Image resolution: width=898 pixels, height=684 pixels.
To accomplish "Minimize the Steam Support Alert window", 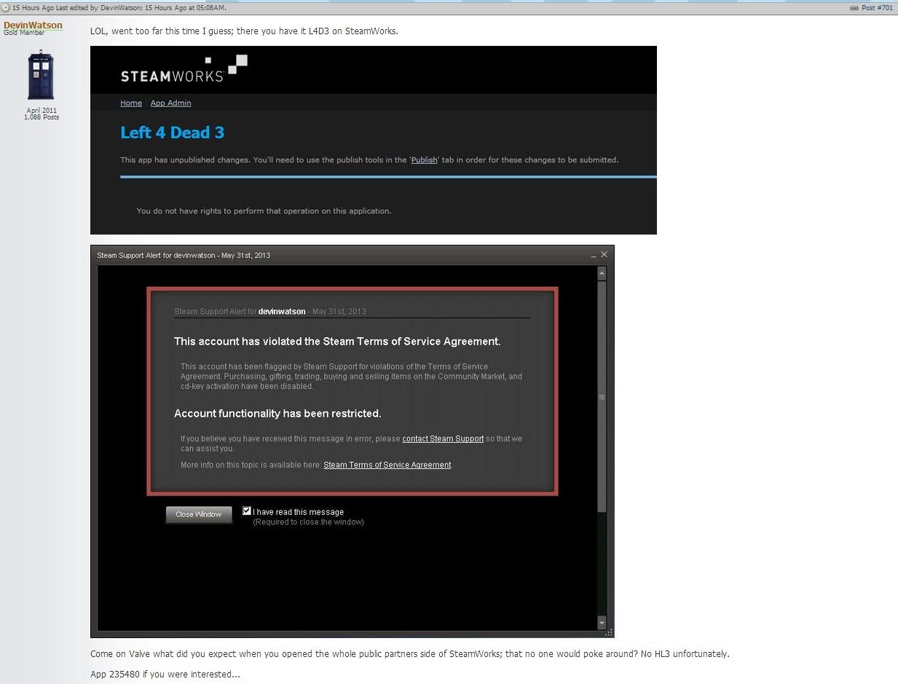I will point(594,255).
